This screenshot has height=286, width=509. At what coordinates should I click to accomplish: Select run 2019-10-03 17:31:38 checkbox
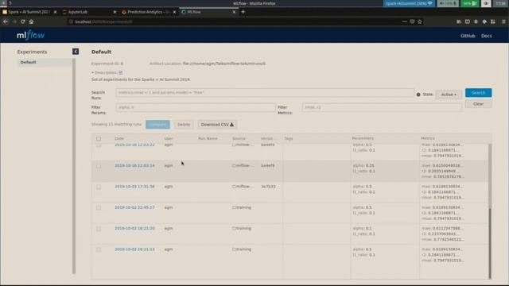coord(99,187)
